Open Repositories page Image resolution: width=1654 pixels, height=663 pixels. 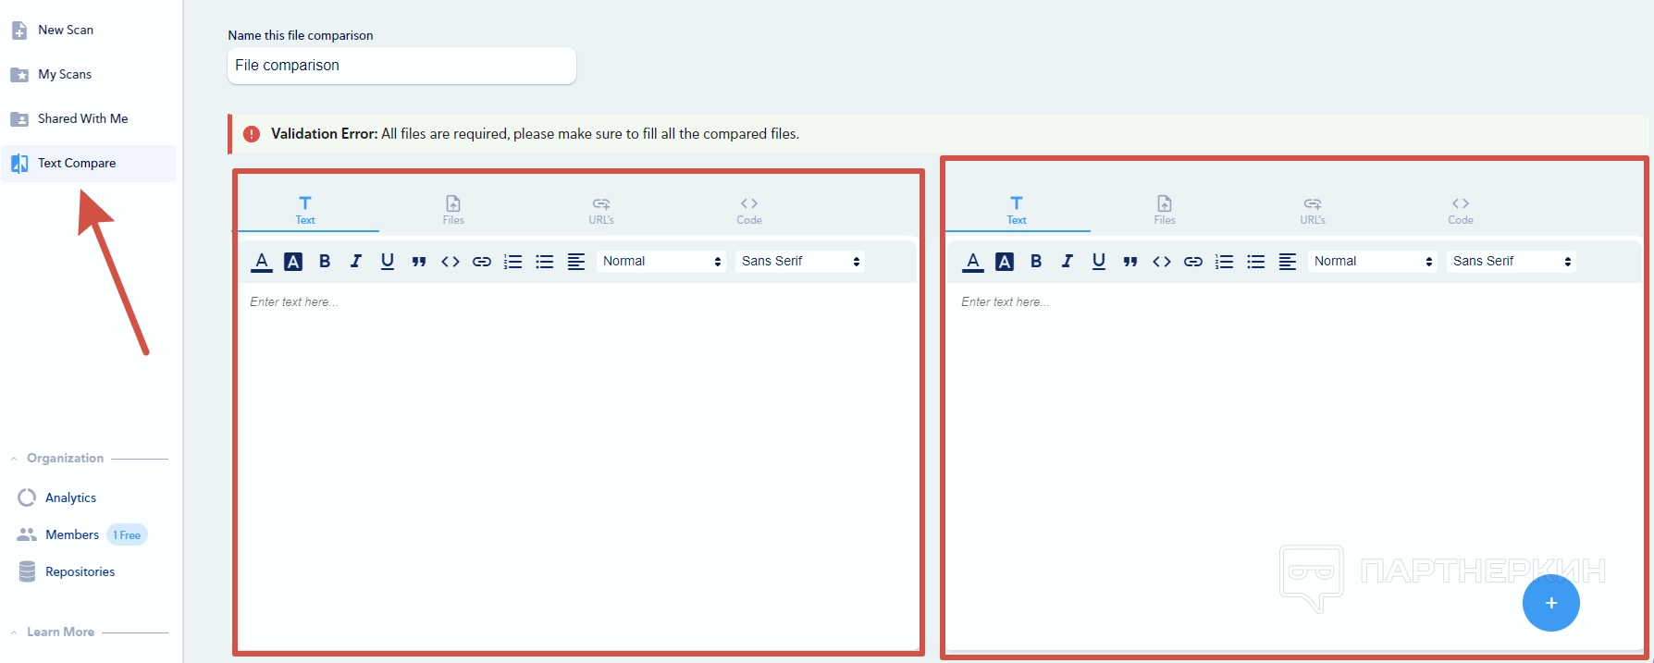click(67, 571)
